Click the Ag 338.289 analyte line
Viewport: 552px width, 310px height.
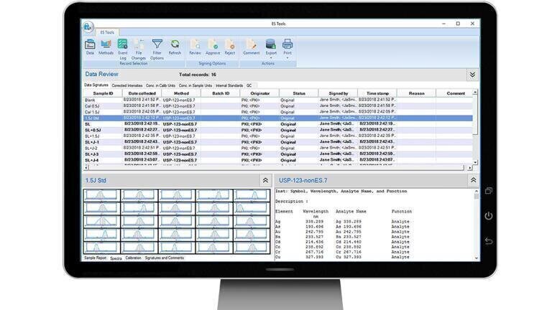pos(343,222)
